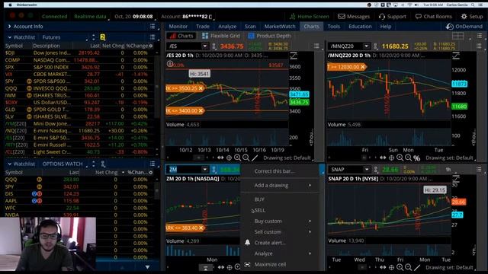The width and height of the screenshot is (488, 274).
Task: Click the yellow number 2 link icon
Action: [x=102, y=37]
